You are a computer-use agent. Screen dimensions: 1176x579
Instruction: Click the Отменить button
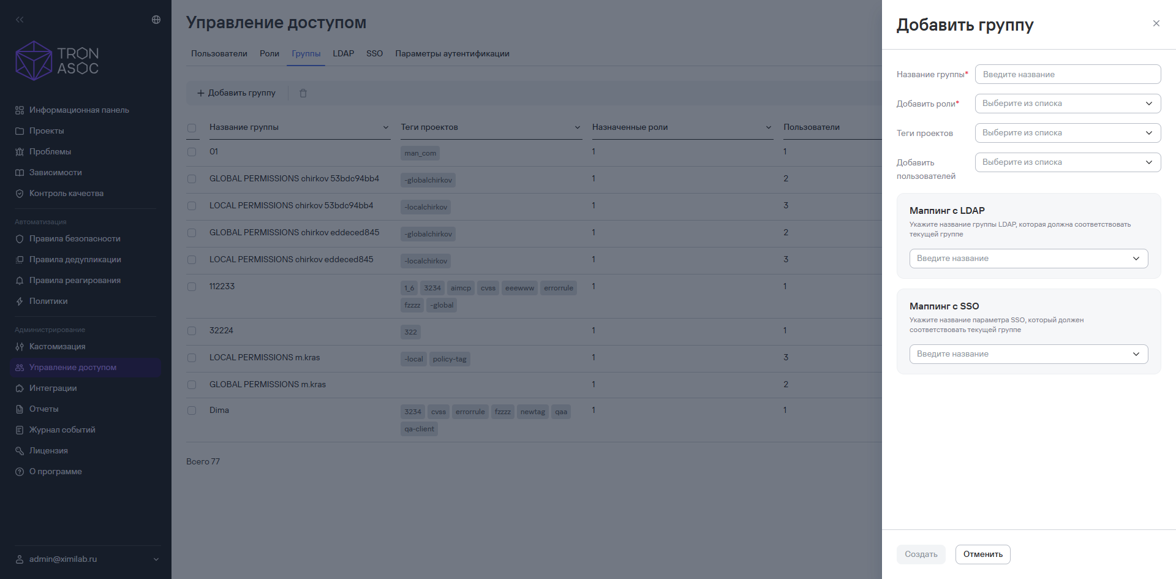[x=983, y=554]
